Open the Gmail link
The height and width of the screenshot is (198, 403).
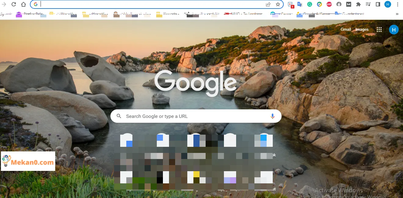(346, 29)
